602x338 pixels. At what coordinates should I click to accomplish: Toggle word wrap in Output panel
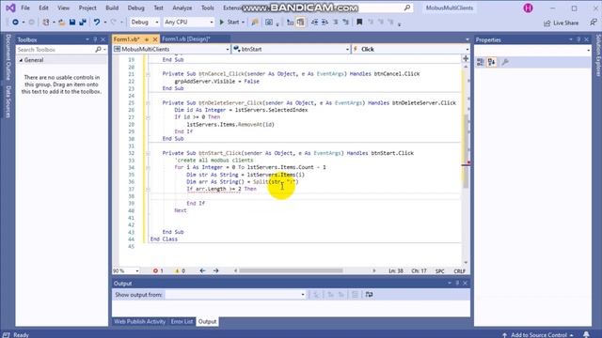point(369,294)
